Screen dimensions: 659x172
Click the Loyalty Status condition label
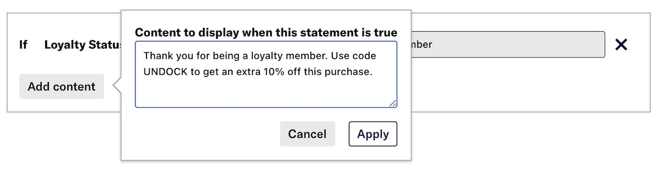click(x=83, y=45)
